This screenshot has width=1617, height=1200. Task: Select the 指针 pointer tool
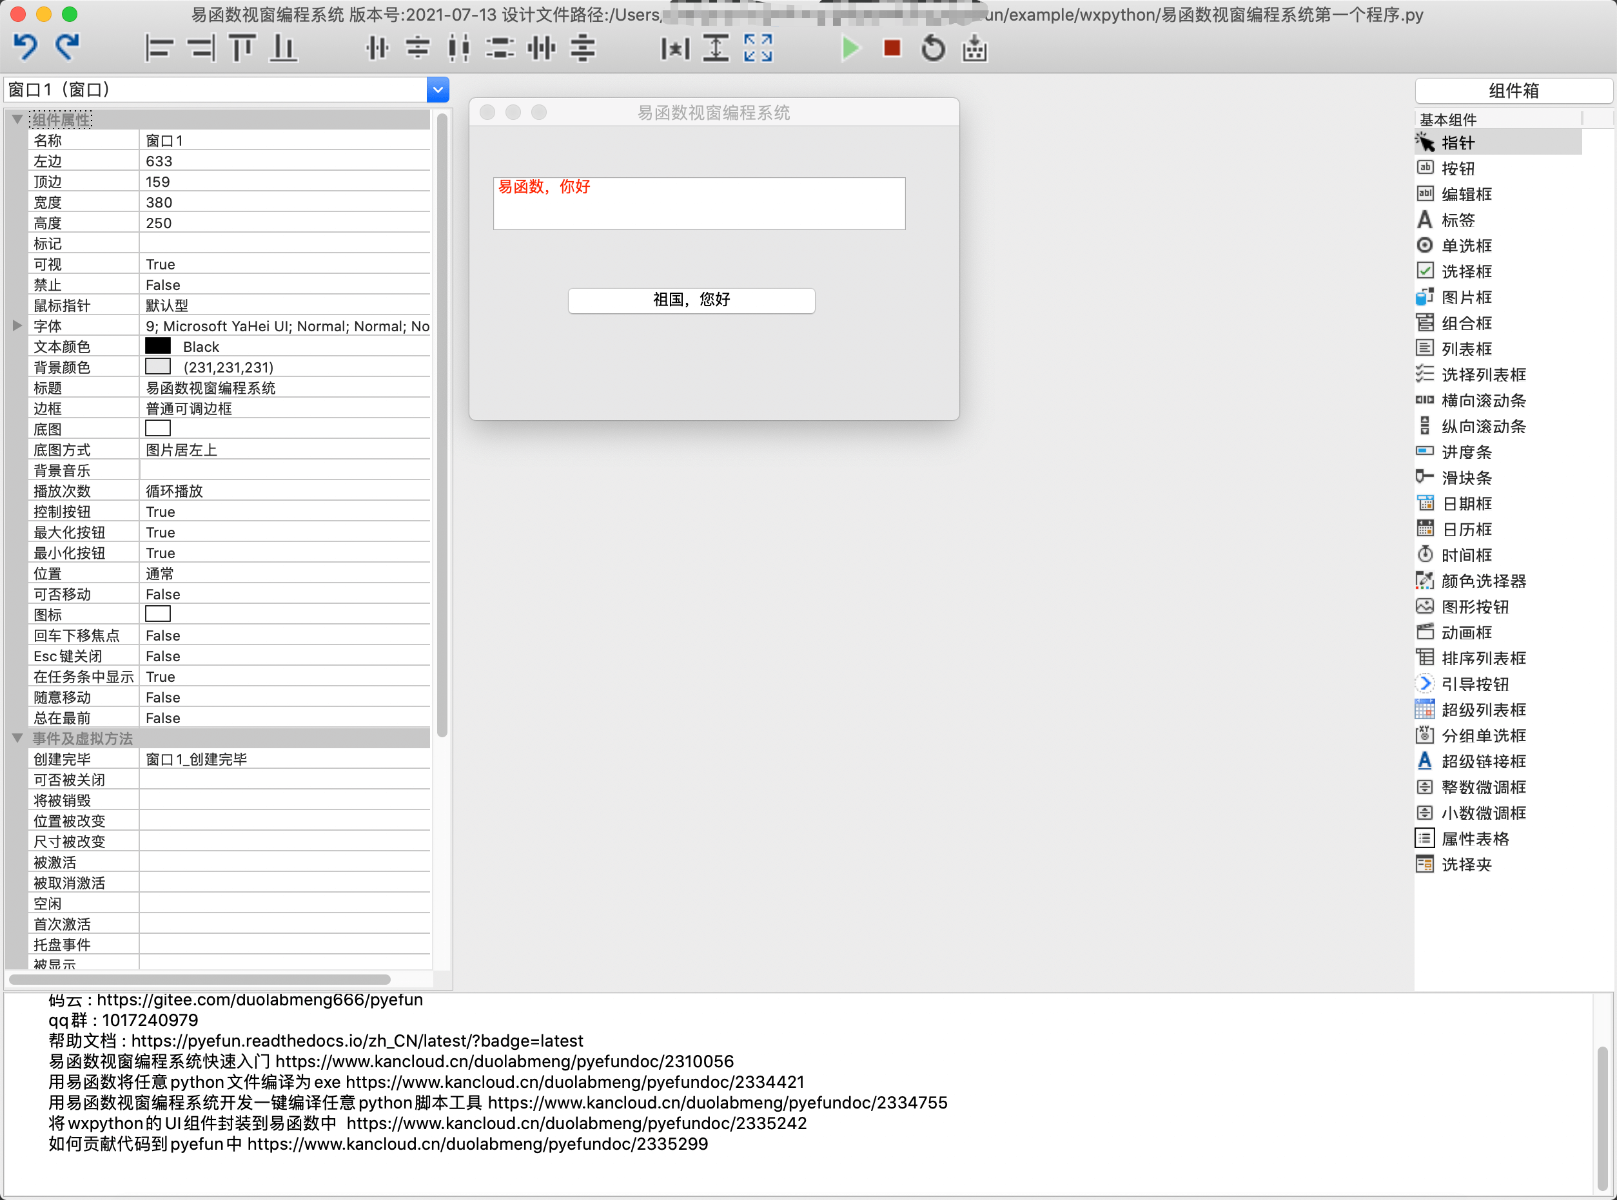point(1498,142)
